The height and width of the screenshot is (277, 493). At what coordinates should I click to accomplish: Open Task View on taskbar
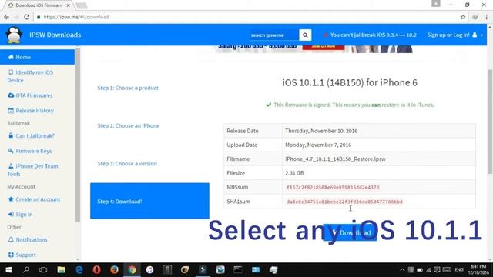coord(43,270)
